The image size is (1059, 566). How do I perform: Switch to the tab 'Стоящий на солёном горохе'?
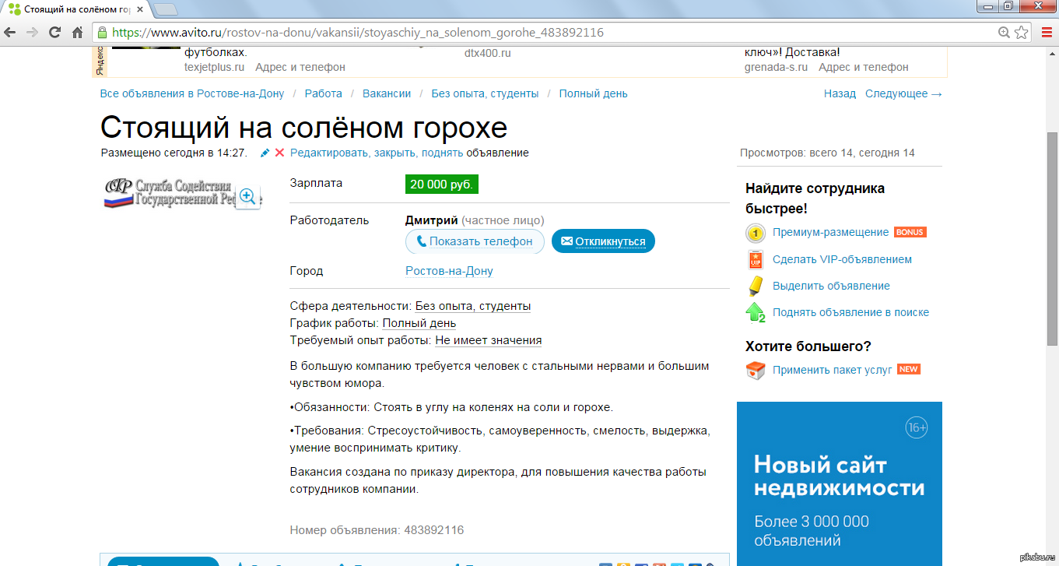[x=74, y=9]
